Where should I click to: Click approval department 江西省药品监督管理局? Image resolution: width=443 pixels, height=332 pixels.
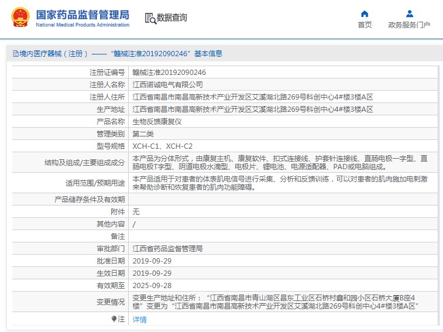coord(167,248)
